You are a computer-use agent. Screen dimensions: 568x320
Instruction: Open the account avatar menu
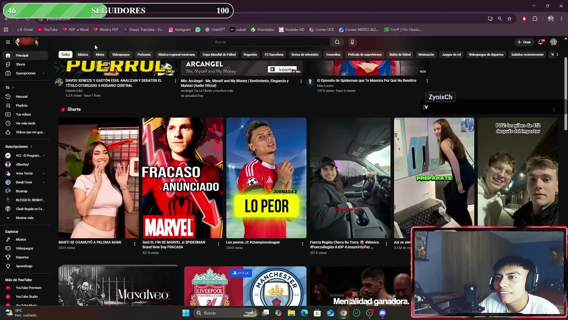pyautogui.click(x=553, y=42)
